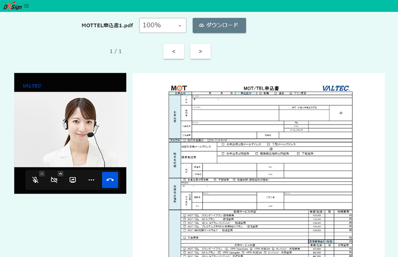Open the three-dot more options menu

coord(91,180)
